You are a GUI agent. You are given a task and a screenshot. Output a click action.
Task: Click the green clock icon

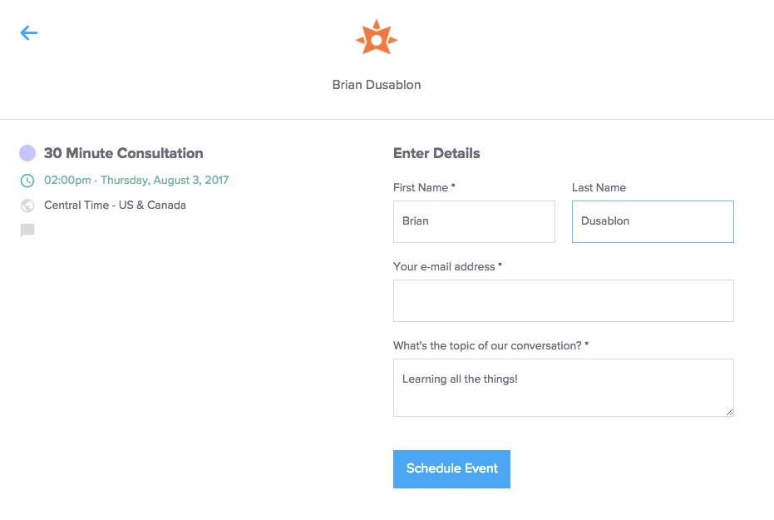point(27,180)
